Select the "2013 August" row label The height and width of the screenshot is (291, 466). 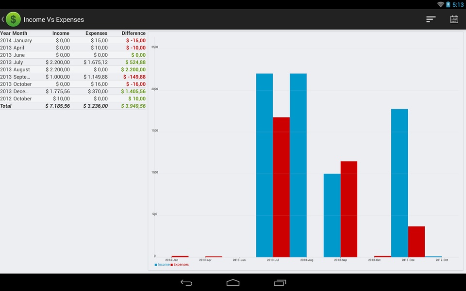point(15,69)
